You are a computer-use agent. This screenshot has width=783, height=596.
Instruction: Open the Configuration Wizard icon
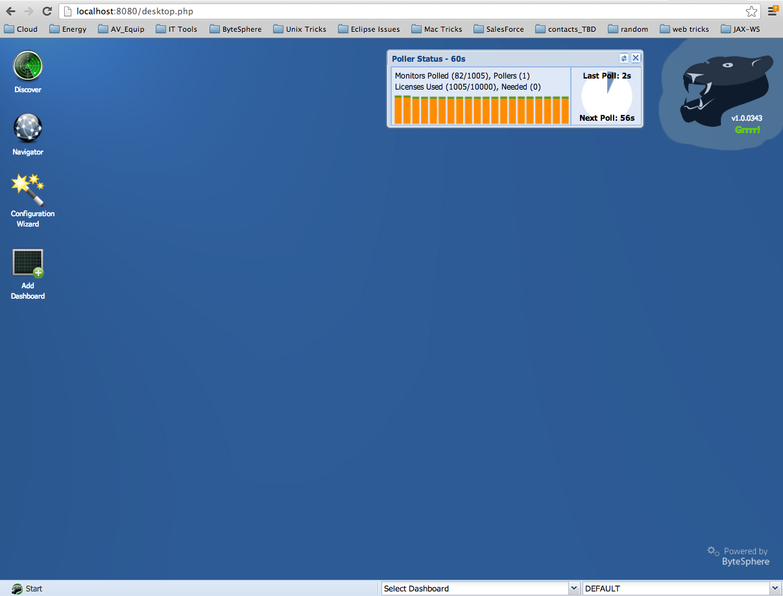click(28, 190)
